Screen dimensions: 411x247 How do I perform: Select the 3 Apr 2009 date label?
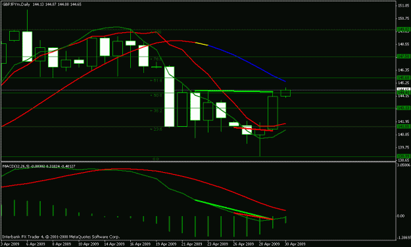tap(10, 244)
